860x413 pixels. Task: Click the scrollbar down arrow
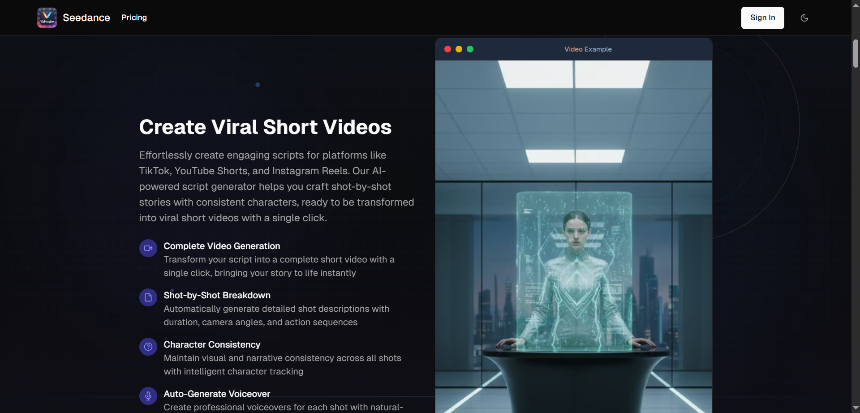[856, 408]
